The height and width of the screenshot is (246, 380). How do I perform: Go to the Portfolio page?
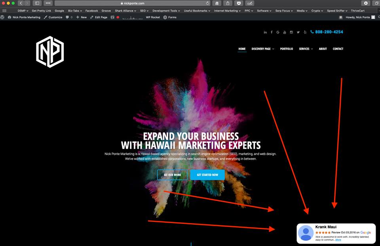coord(287,49)
